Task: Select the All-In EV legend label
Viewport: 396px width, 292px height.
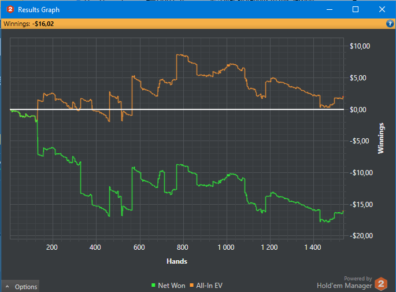Action: (209, 286)
